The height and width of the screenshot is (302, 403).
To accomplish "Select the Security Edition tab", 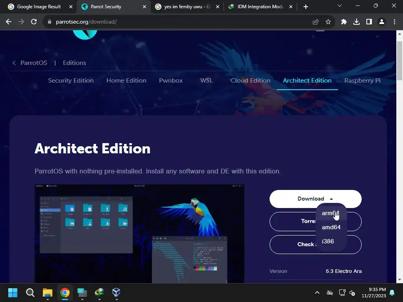I will pos(71,80).
